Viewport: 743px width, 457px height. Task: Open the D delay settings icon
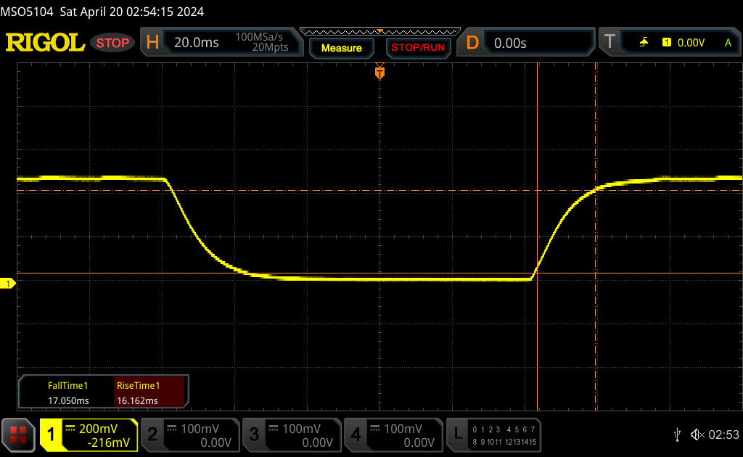point(472,43)
